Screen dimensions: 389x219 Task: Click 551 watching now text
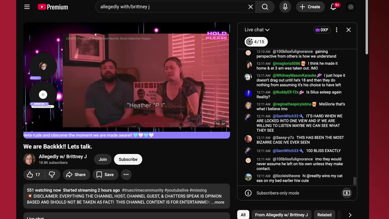(44, 190)
